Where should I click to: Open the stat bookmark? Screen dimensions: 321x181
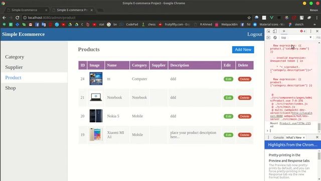(x=99, y=25)
